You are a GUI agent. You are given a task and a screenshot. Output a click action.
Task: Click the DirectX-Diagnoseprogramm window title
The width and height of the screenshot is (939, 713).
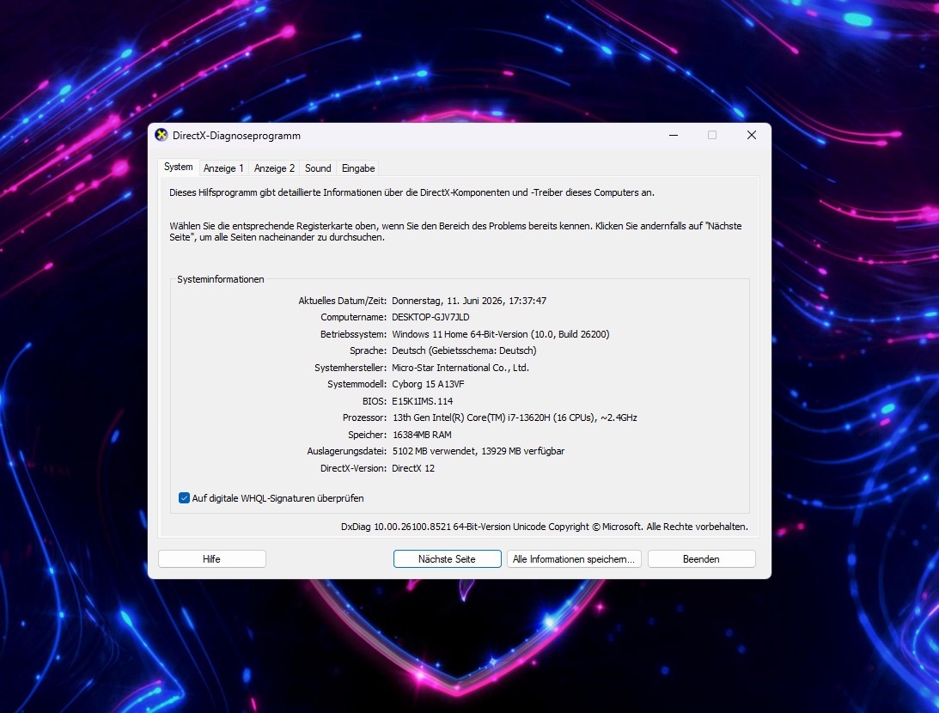click(236, 136)
